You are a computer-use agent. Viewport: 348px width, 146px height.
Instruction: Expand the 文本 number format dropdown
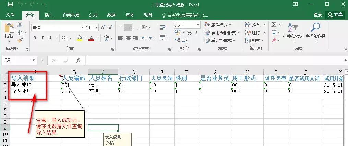(198, 25)
